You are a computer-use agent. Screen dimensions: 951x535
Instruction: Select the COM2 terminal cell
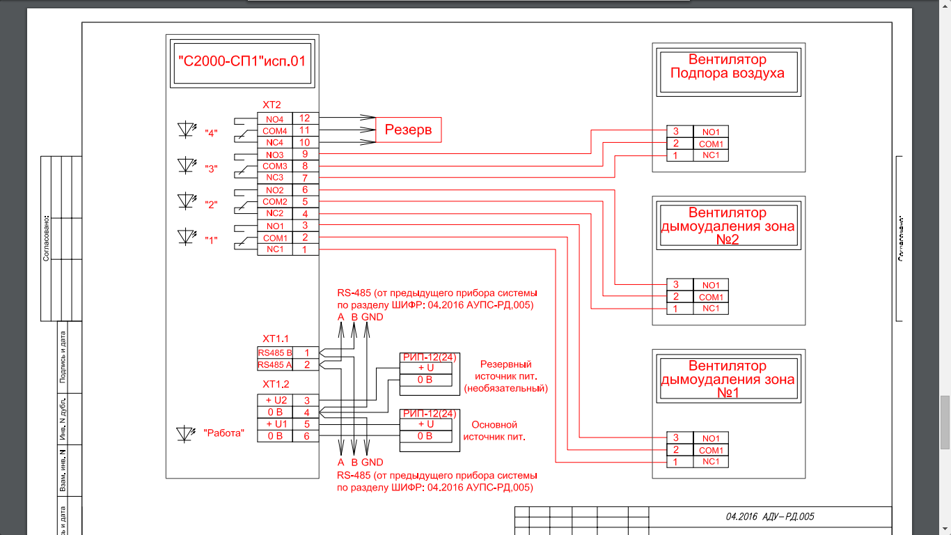[x=275, y=201]
